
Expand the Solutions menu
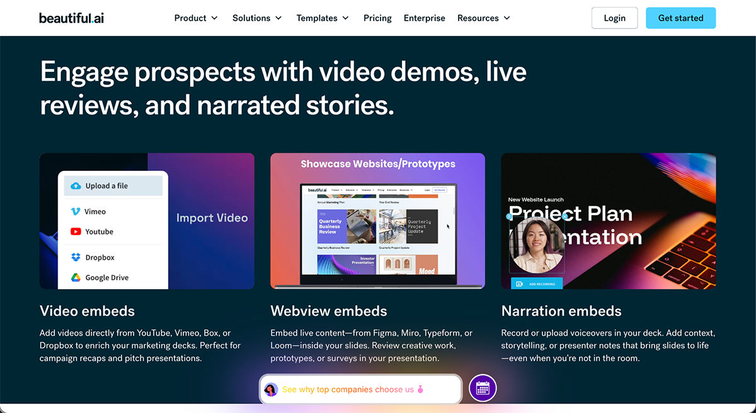[257, 18]
